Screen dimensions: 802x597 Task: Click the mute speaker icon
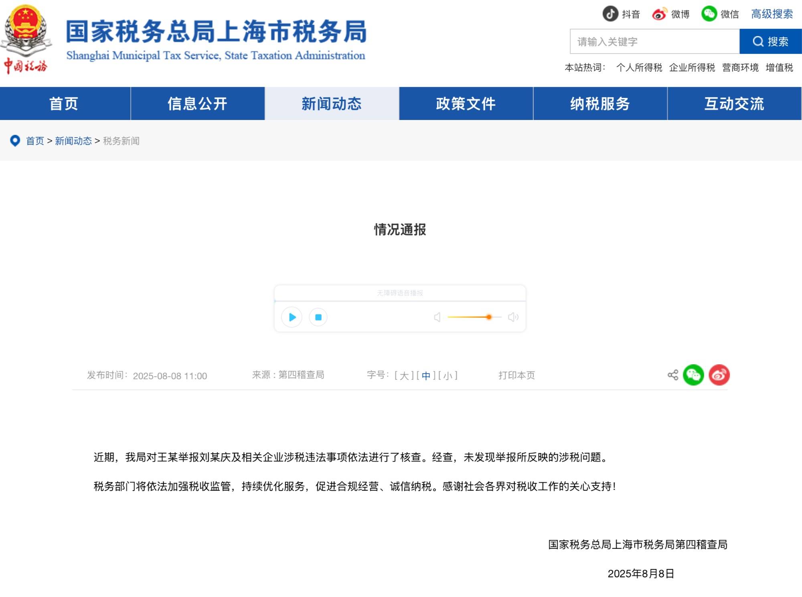pos(437,317)
